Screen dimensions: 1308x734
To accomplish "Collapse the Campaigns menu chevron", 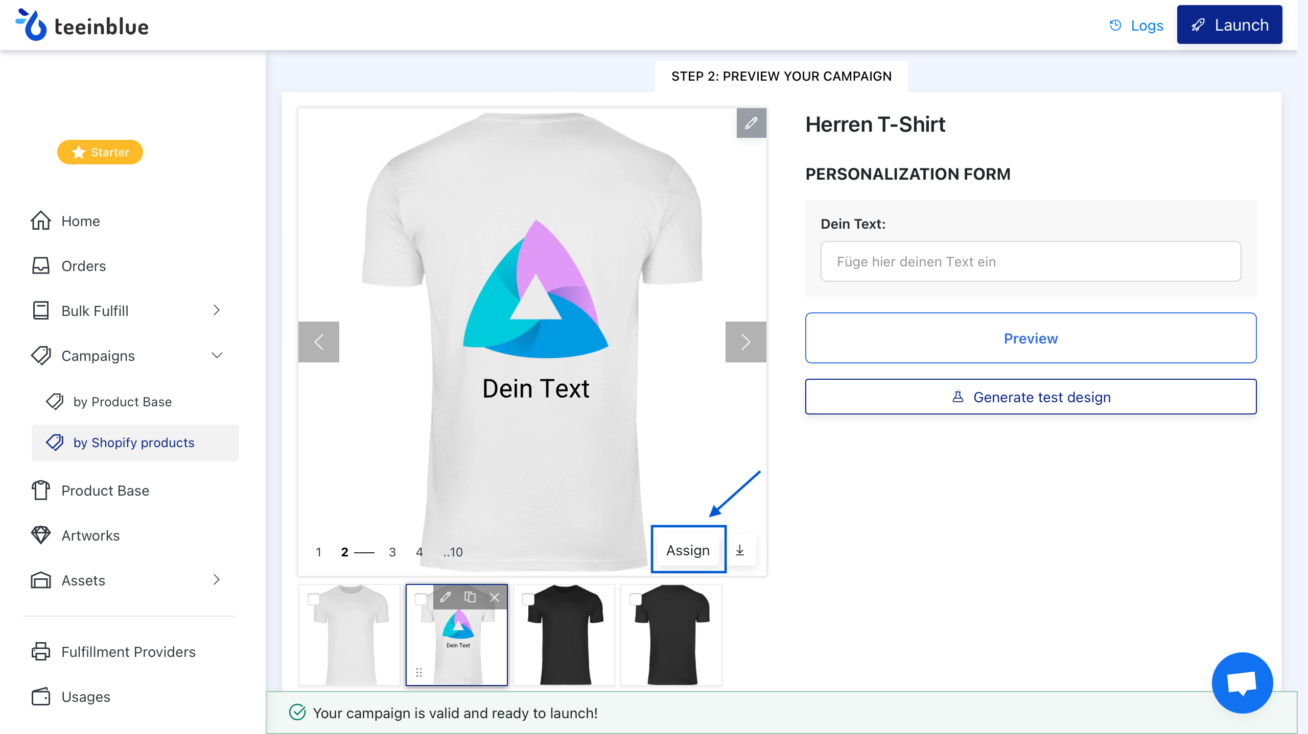I will 217,355.
